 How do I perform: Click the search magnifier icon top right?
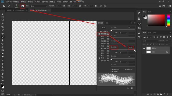click(x=160, y=6)
